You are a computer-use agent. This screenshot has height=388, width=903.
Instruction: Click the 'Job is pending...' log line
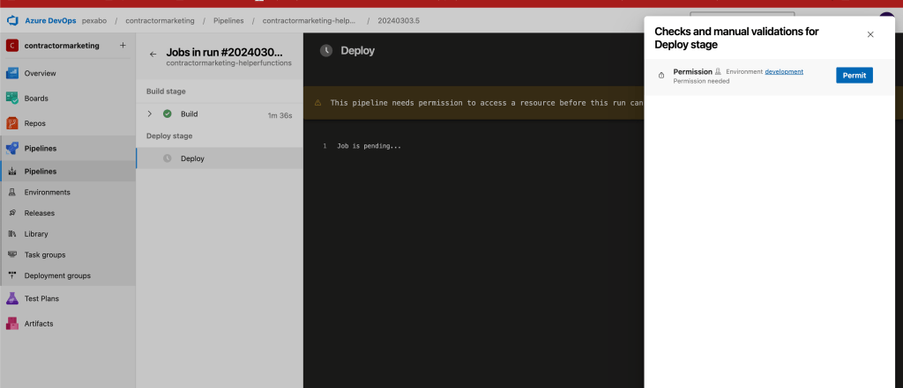(x=369, y=146)
